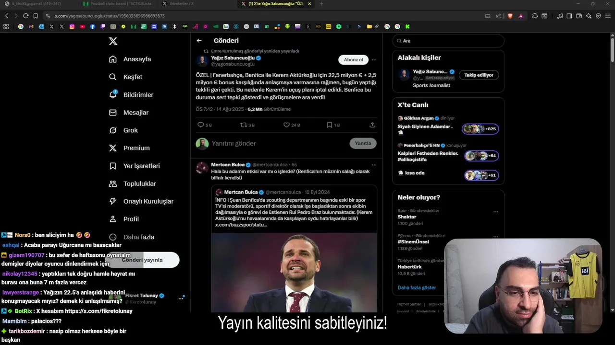Close the active Yağız Sabuncuoğlu tab

point(309,3)
